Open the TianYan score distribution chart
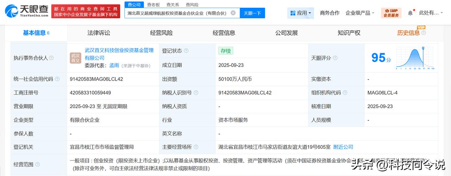The width and height of the screenshot is (451, 176). click(x=415, y=58)
